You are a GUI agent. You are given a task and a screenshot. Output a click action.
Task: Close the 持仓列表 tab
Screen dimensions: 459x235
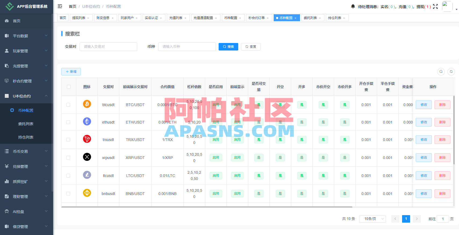coord(344,18)
